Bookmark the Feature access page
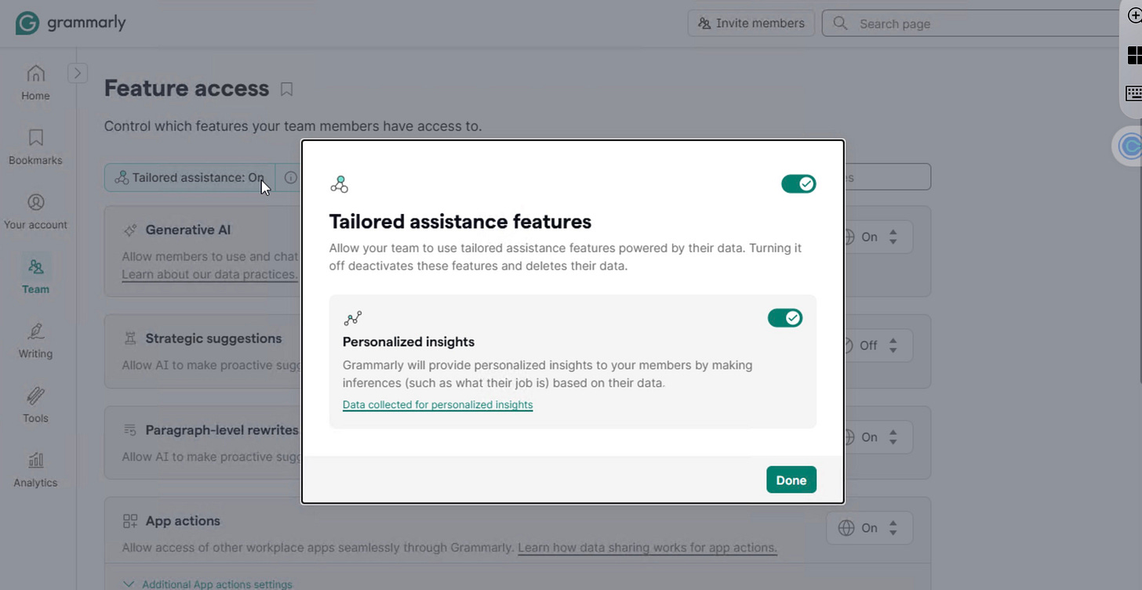The image size is (1142, 590). tap(286, 89)
